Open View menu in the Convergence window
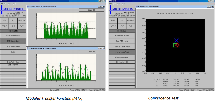The width and height of the screenshot is (215, 104). click(119, 3)
